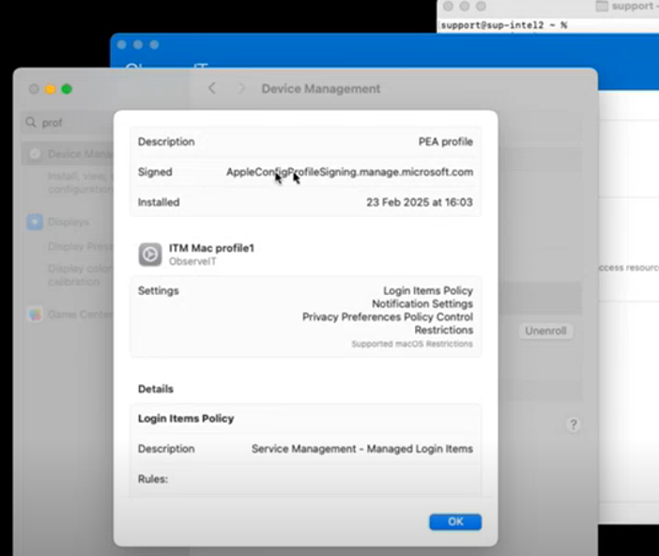
Task: Click 'Privacy Preferences Policy Control' entry
Action: [388, 317]
